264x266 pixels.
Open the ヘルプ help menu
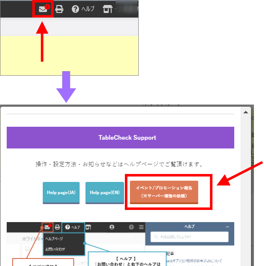click(x=83, y=9)
